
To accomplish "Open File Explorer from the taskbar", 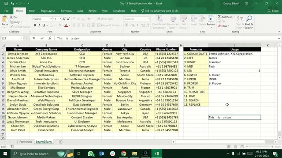I will (x=134, y=154).
